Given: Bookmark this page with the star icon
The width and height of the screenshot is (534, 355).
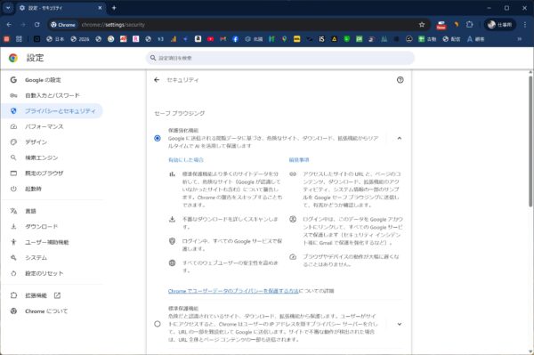Looking at the screenshot, I should tap(422, 25).
